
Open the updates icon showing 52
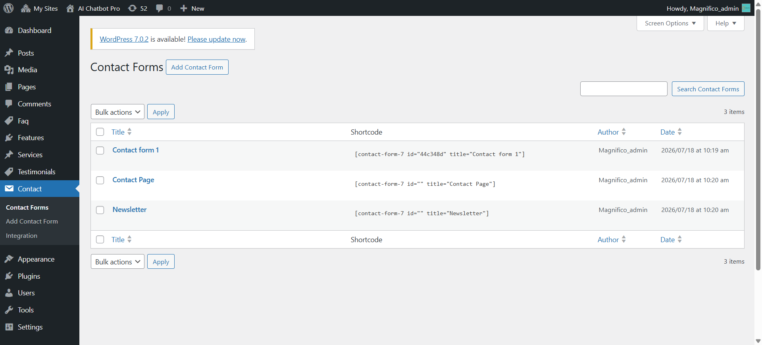tap(132, 8)
